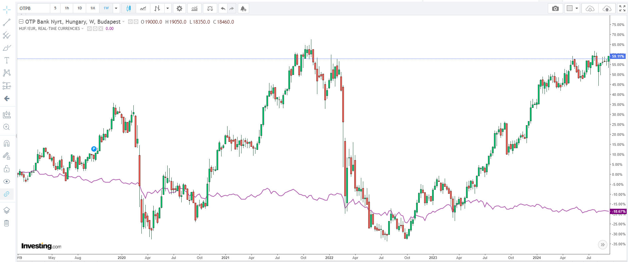Switch to bar chart style
This screenshot has width=628, height=262.
[157, 8]
